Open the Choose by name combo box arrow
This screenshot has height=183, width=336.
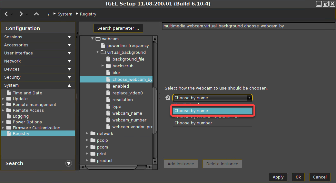click(x=249, y=98)
